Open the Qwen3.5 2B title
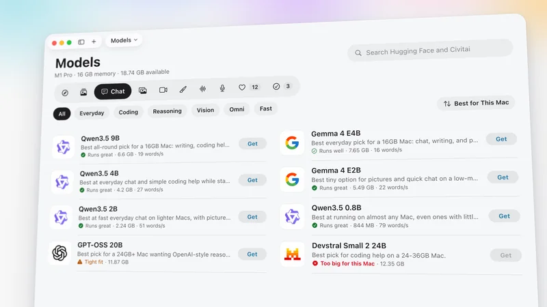Image resolution: width=547 pixels, height=307 pixels. [x=98, y=209]
